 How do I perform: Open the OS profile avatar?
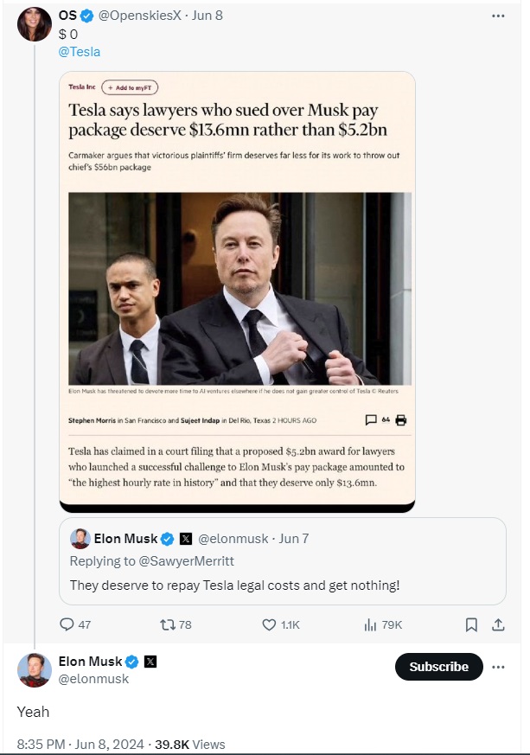[x=35, y=24]
